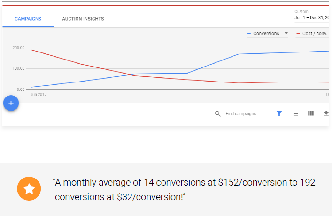Open the Cost / conv. metric dropdown

312,34
